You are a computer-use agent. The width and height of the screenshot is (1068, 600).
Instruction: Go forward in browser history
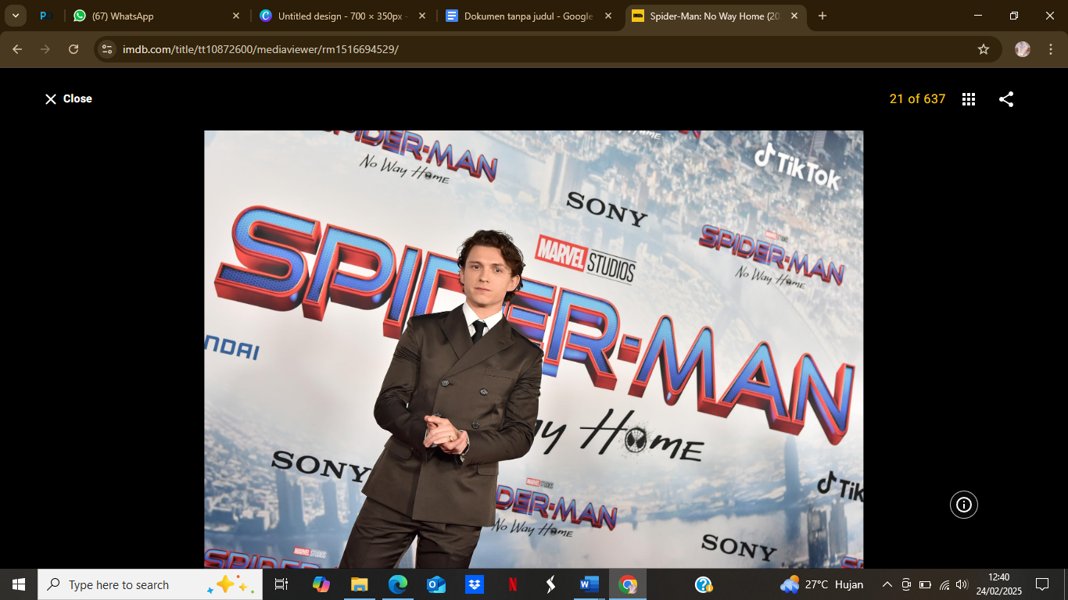click(x=45, y=49)
